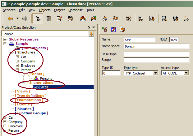Open the back-history dropdown arrow
The height and width of the screenshot is (136, 193).
pos(17,19)
